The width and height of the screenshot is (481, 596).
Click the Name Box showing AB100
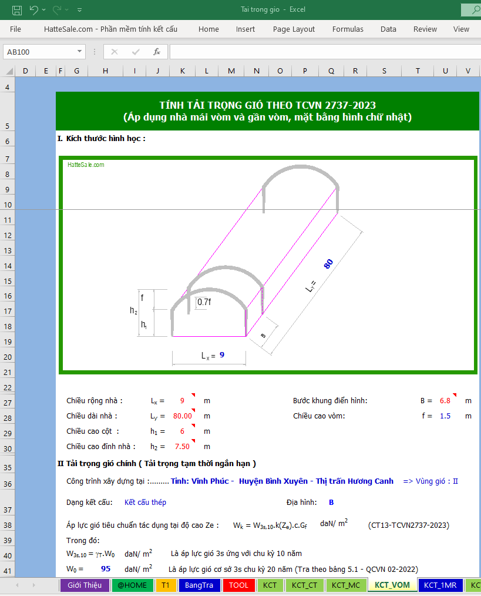pos(39,52)
